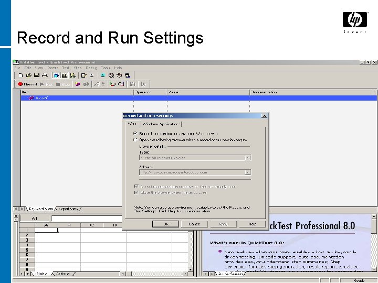Click the last testing toolbar icon with arrow
Screen dimensions: 378x283
click(x=143, y=84)
